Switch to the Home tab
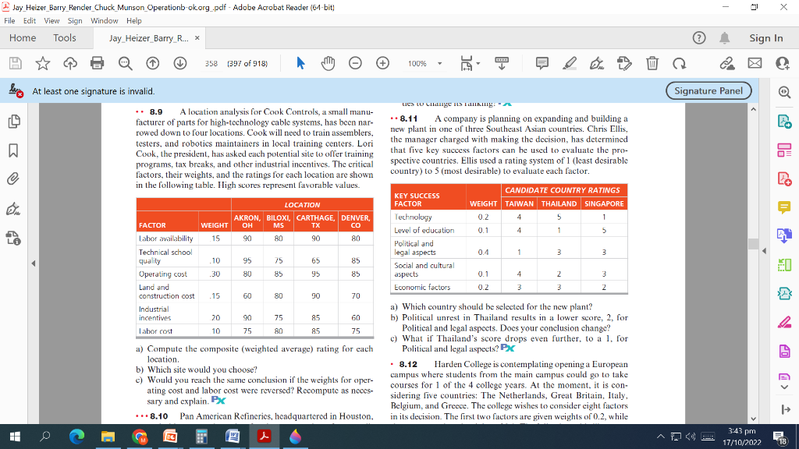Image resolution: width=799 pixels, height=449 pixels. 23,38
